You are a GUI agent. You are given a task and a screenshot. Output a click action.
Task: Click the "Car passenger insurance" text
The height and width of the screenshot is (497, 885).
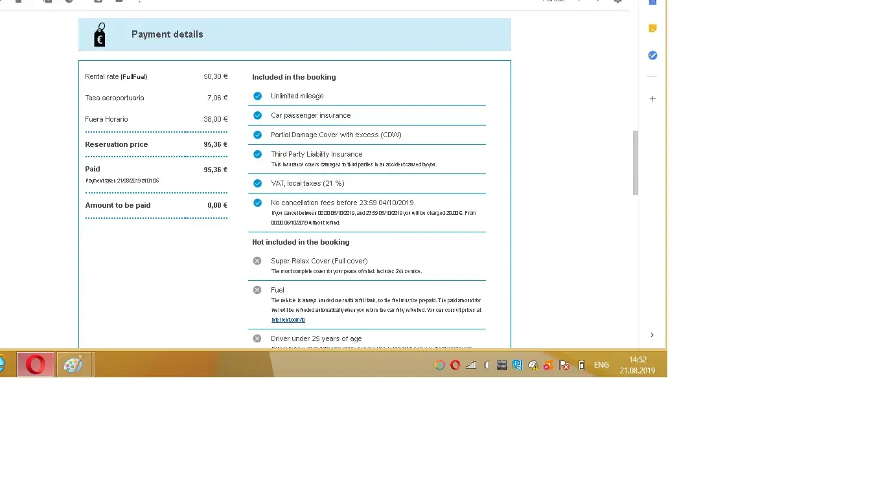point(311,115)
